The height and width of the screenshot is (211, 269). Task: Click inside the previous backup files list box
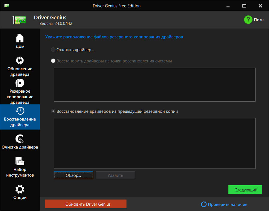coord(155,143)
